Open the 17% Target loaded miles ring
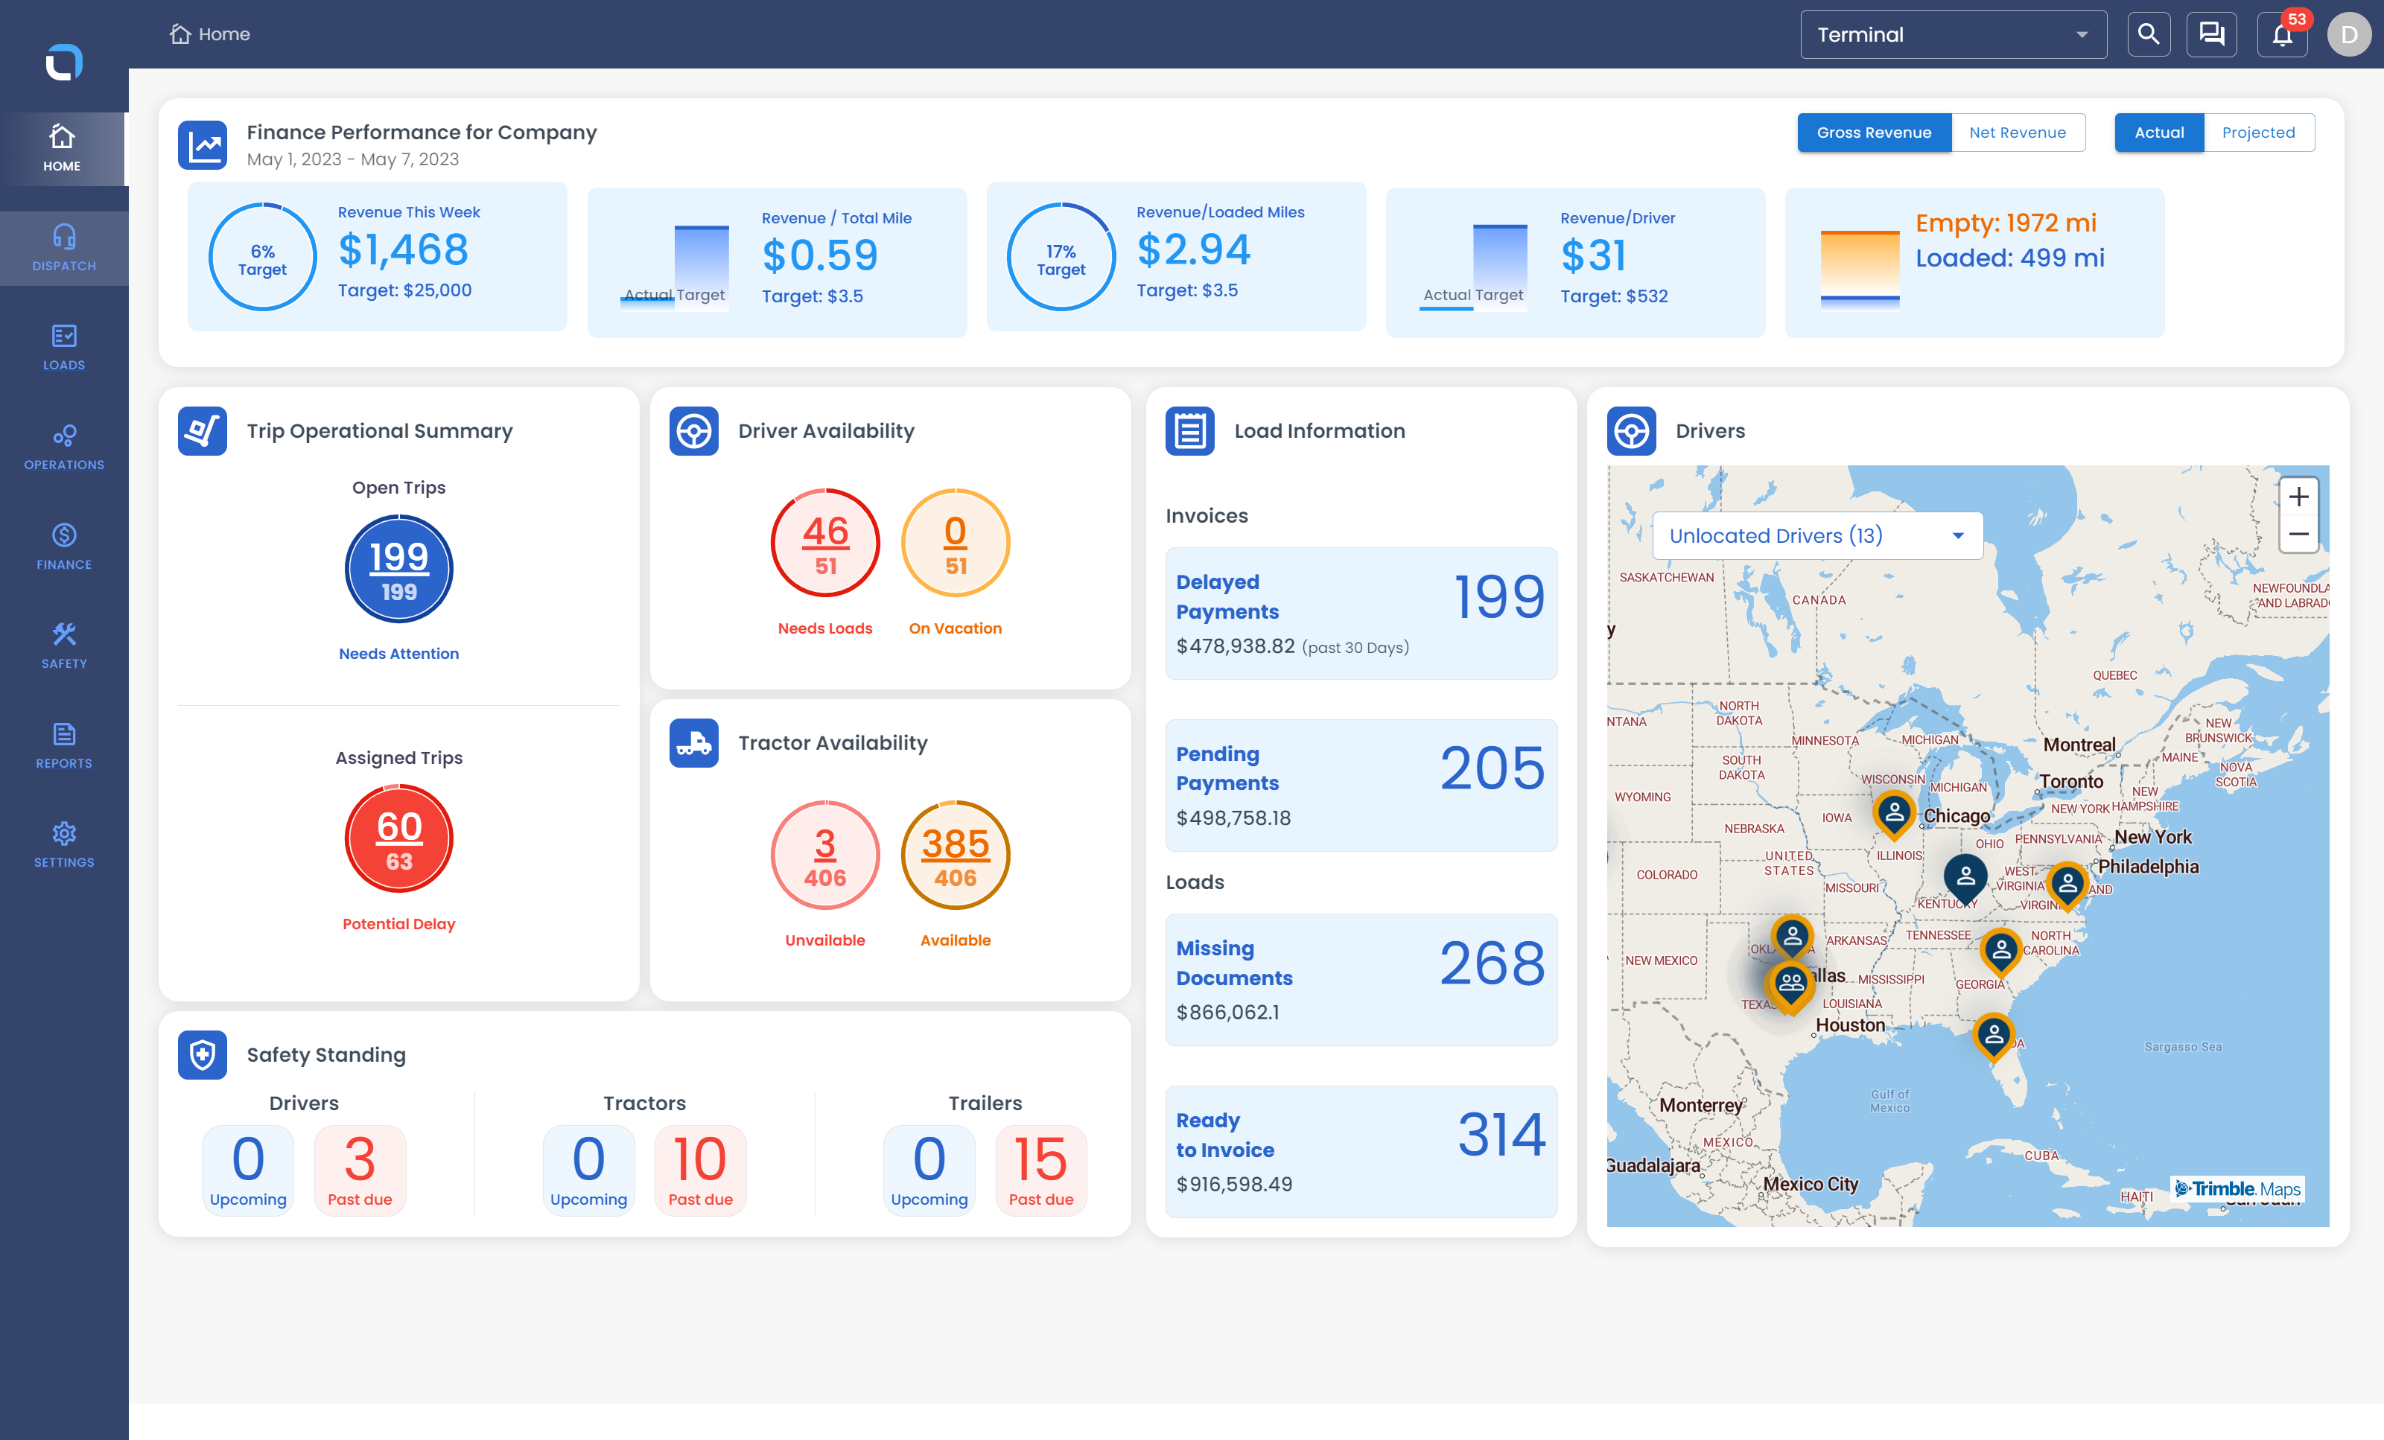This screenshot has height=1440, width=2384. point(1061,256)
